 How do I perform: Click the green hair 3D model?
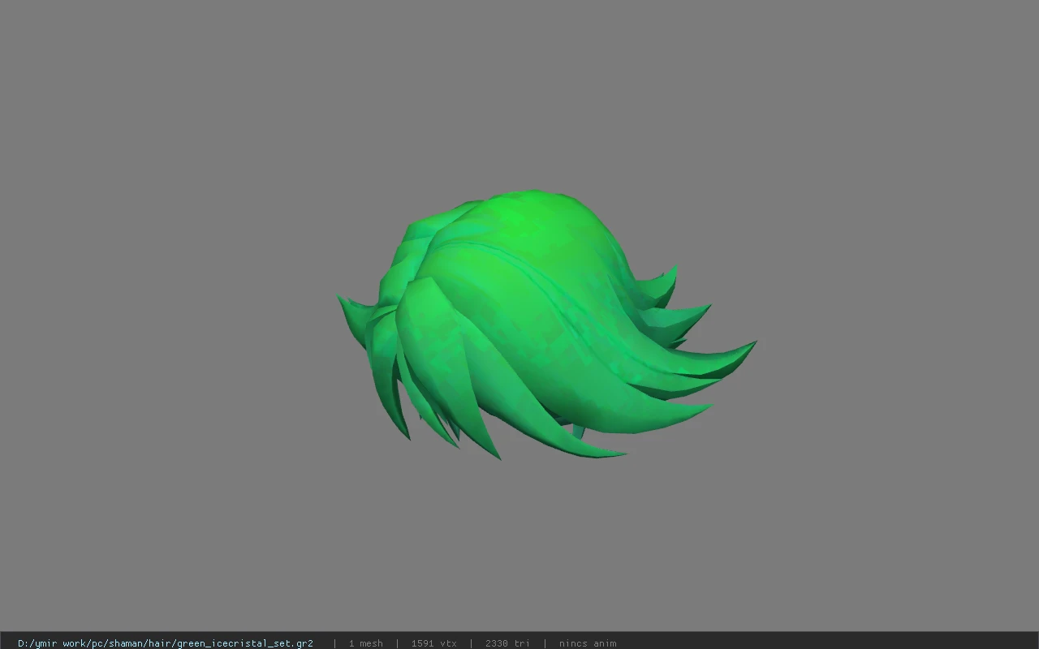point(545,324)
